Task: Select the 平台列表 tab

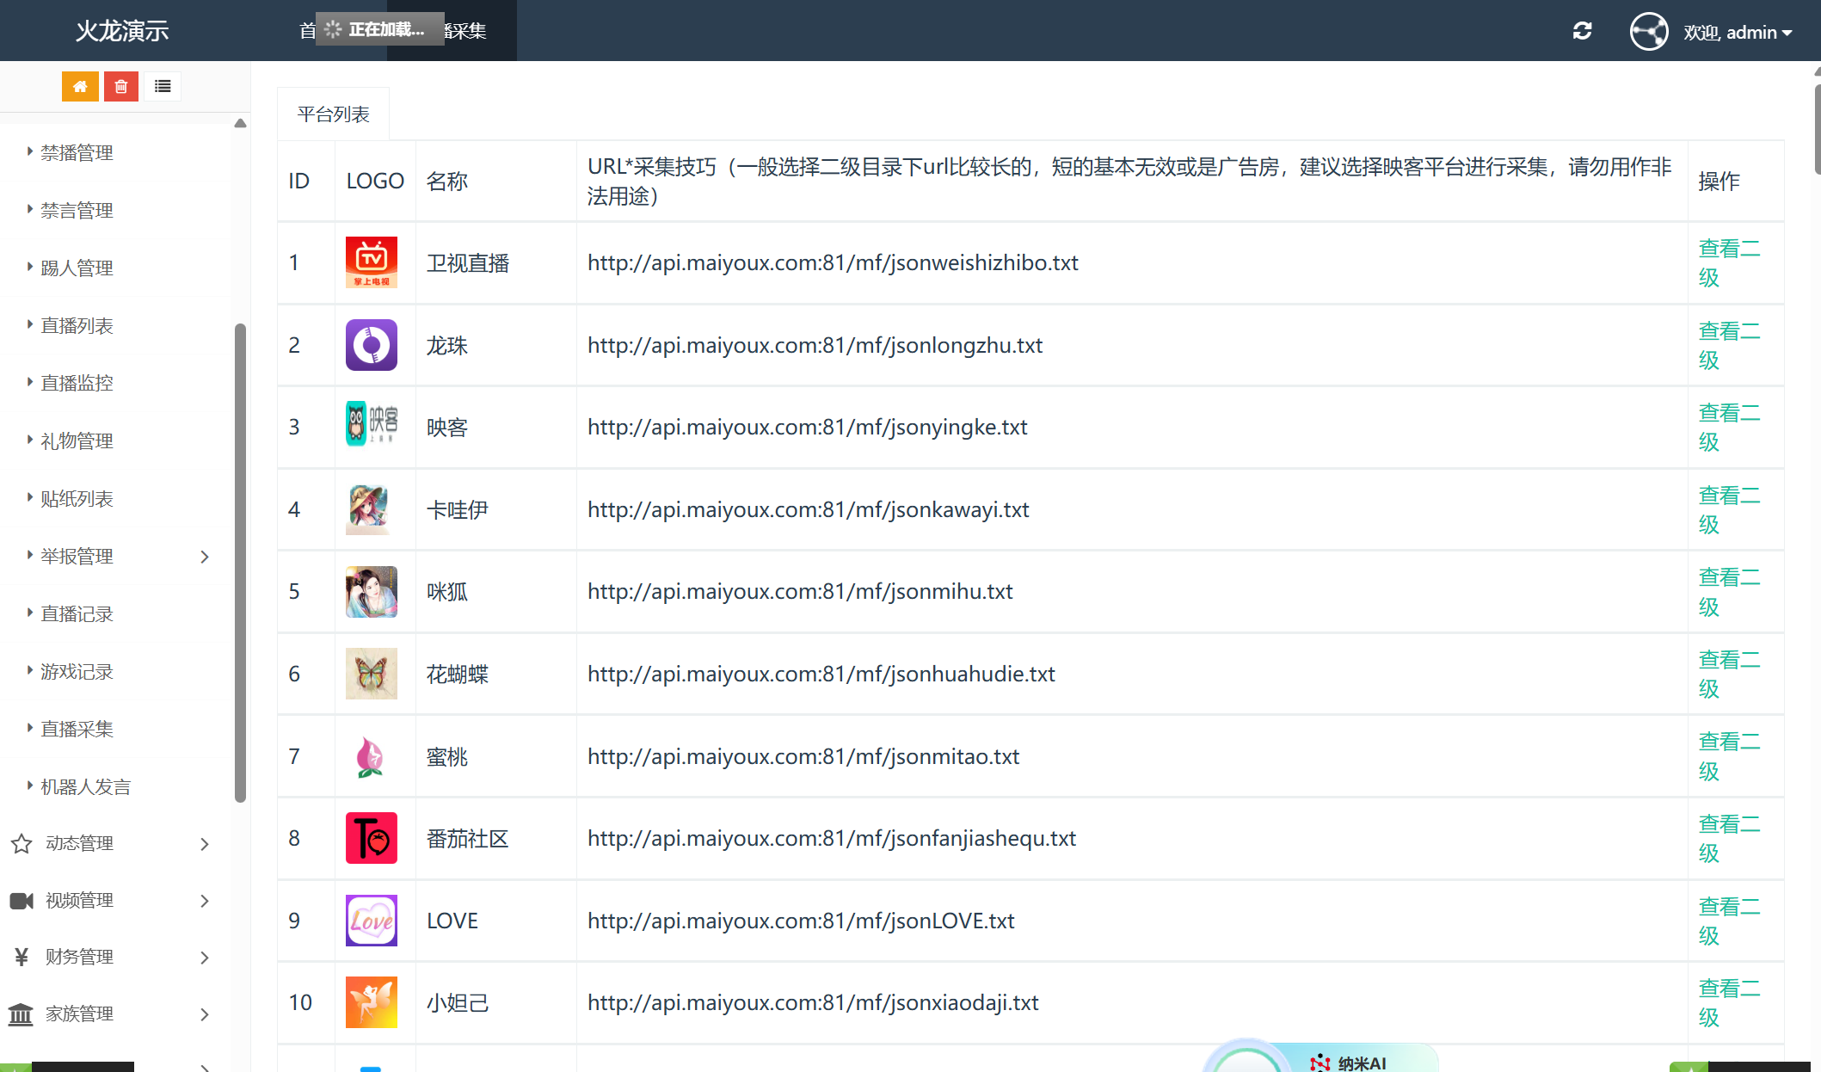Action: point(334,114)
